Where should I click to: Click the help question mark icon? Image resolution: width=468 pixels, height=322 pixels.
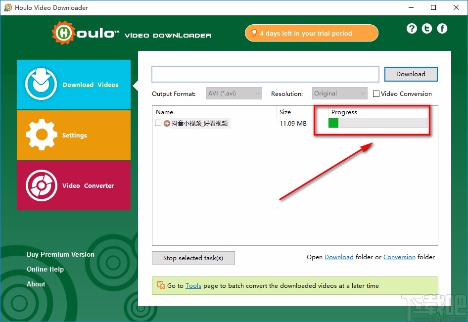pyautogui.click(x=412, y=28)
